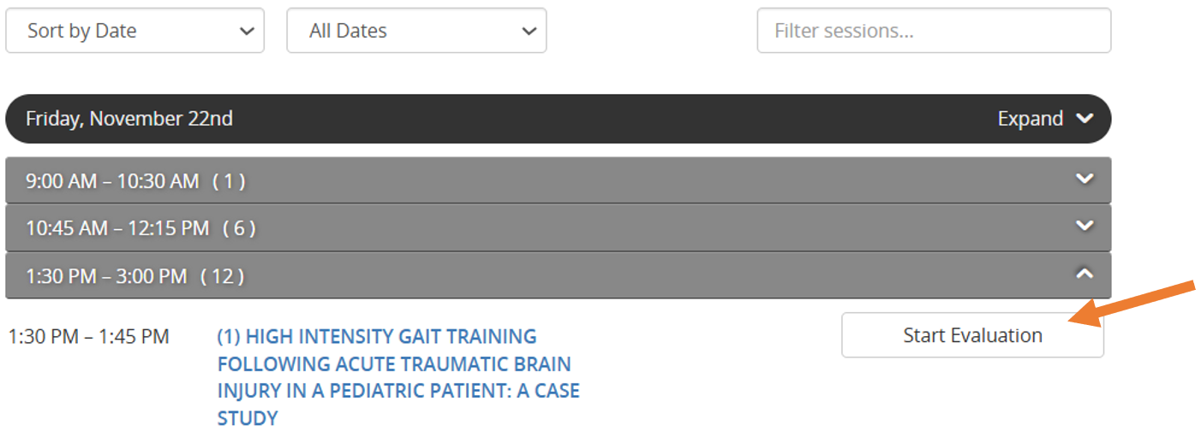
Task: Click the white chevron beside Expand
Action: (x=1084, y=118)
